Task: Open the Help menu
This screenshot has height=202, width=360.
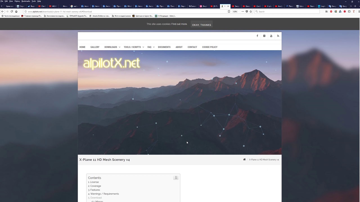Action: tap(39, 1)
